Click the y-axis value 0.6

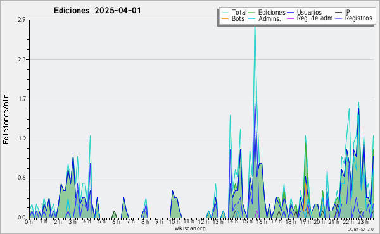click(x=22, y=178)
